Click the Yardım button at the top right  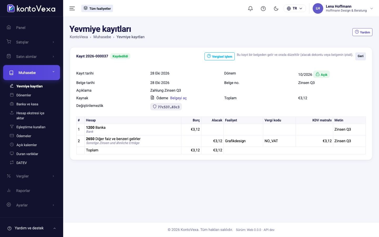click(362, 32)
